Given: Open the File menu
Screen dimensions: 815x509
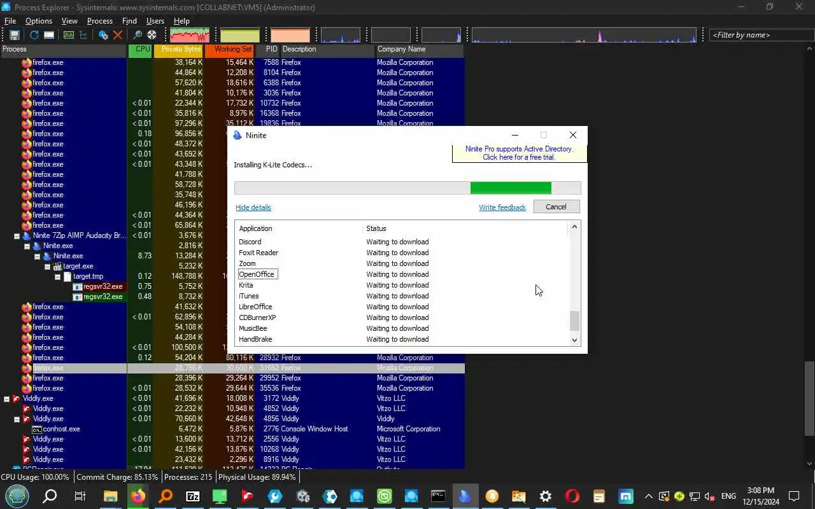Looking at the screenshot, I should (10, 21).
